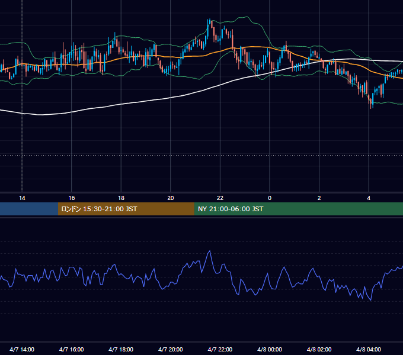Click the 4/8 02:00 label on oscillator axis

click(x=319, y=349)
